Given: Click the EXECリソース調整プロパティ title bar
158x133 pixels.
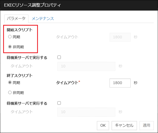Looking at the screenshot, I should click(79, 5).
